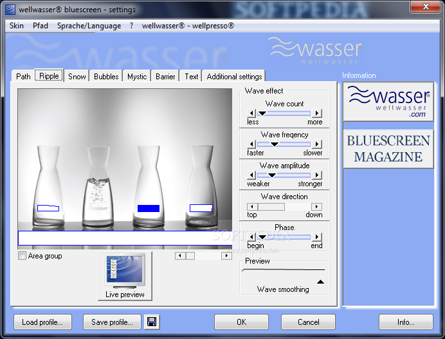Click the Wave count slider track
The image size is (445, 339).
tap(284, 113)
